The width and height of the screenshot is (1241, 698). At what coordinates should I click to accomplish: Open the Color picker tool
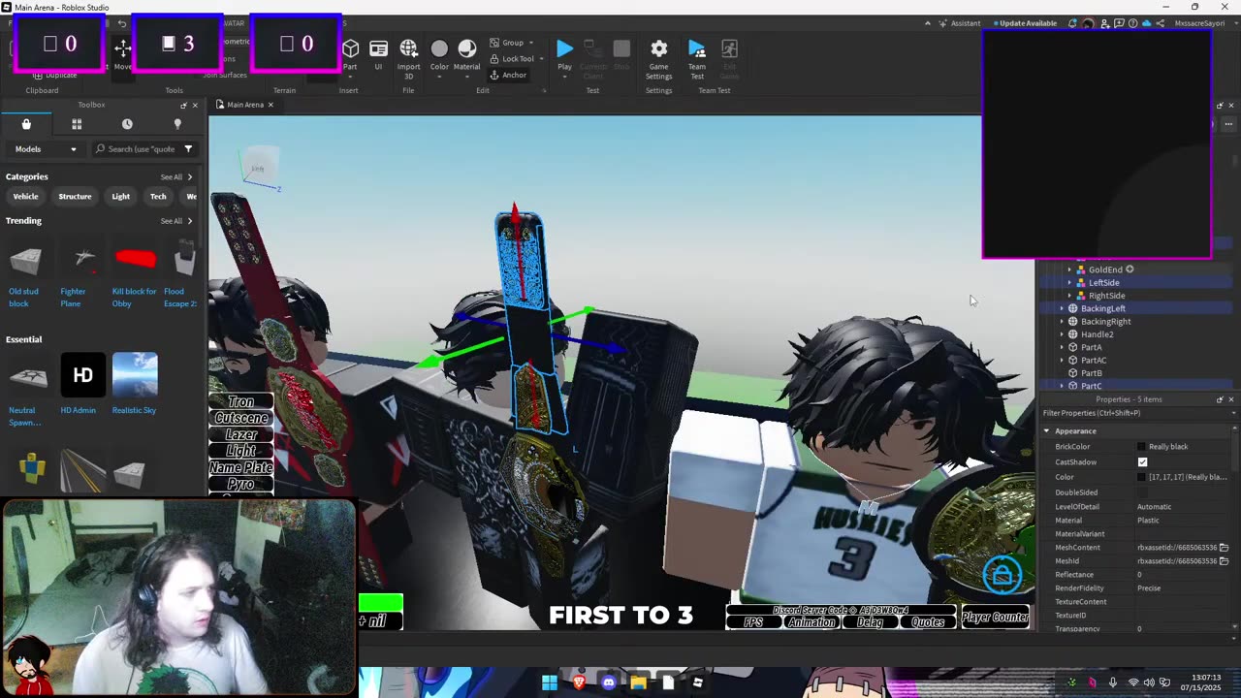(x=439, y=54)
